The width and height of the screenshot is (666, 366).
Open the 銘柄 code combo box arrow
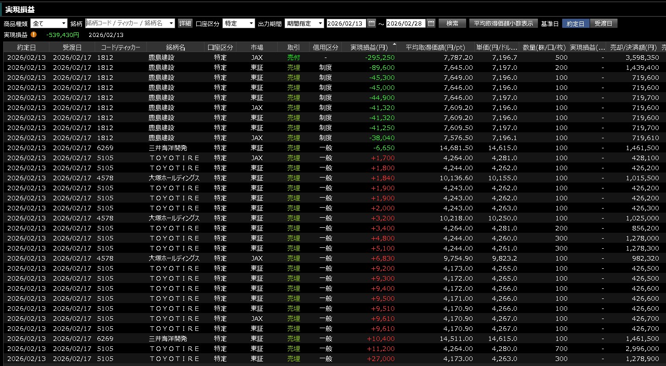point(172,23)
